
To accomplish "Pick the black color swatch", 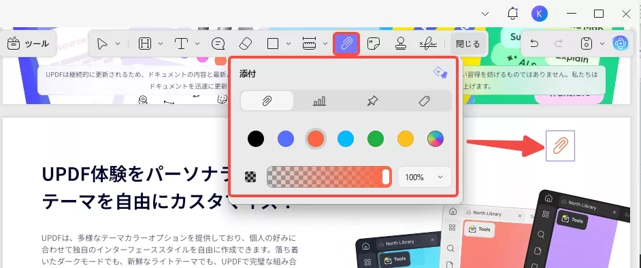I will 255,139.
